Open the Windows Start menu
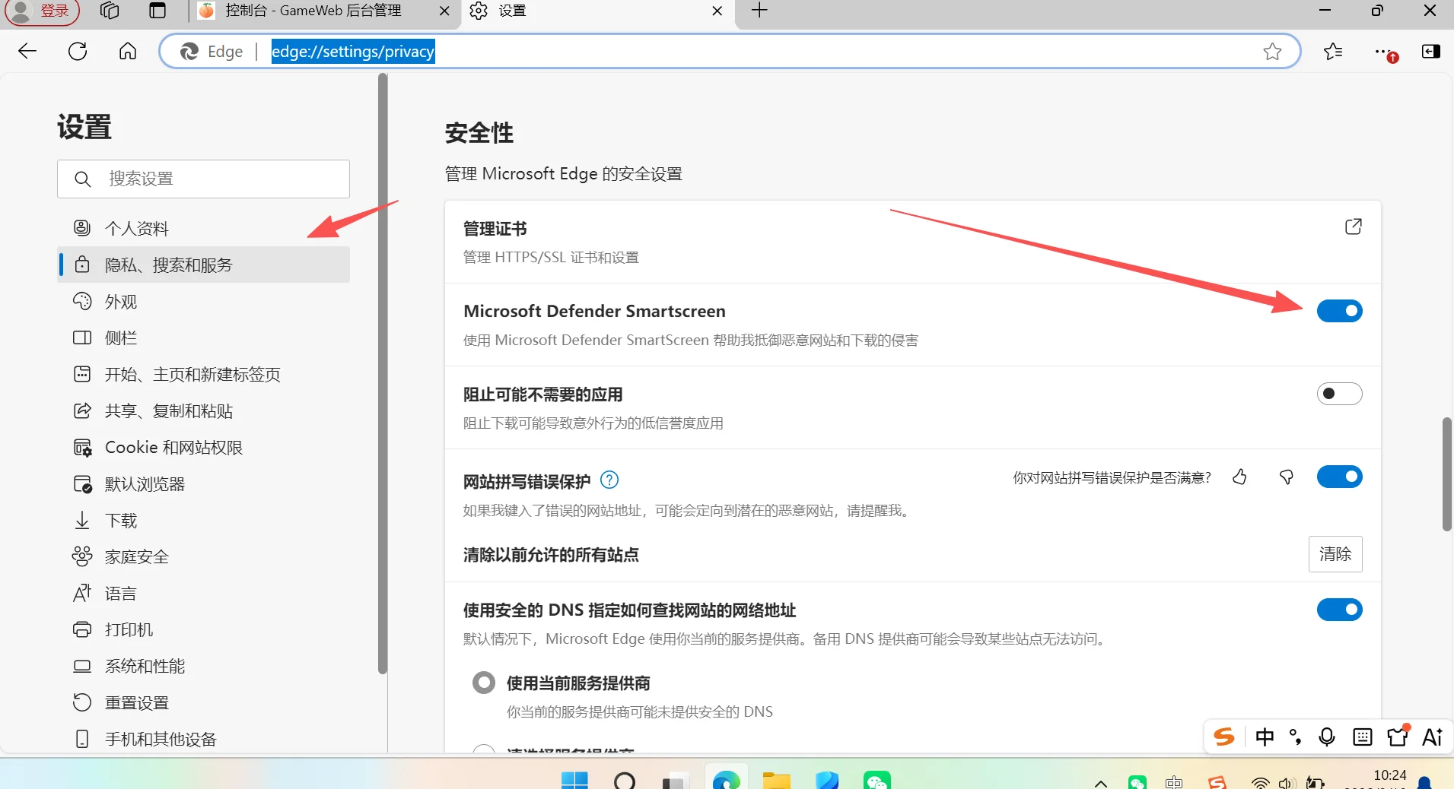This screenshot has width=1454, height=789. pyautogui.click(x=574, y=780)
